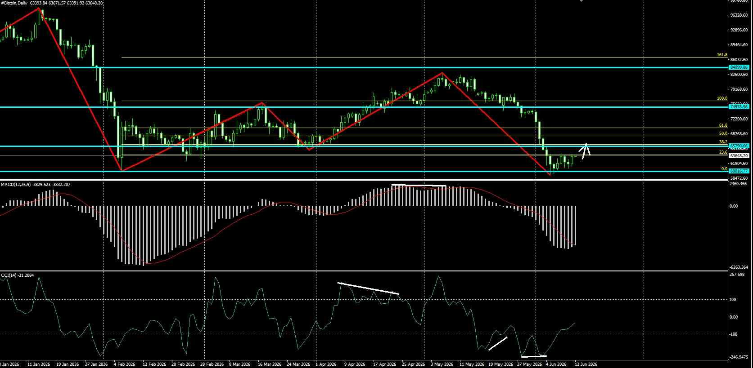Click the 79168.60 price axis label
This screenshot has height=368, width=753.
coord(739,89)
